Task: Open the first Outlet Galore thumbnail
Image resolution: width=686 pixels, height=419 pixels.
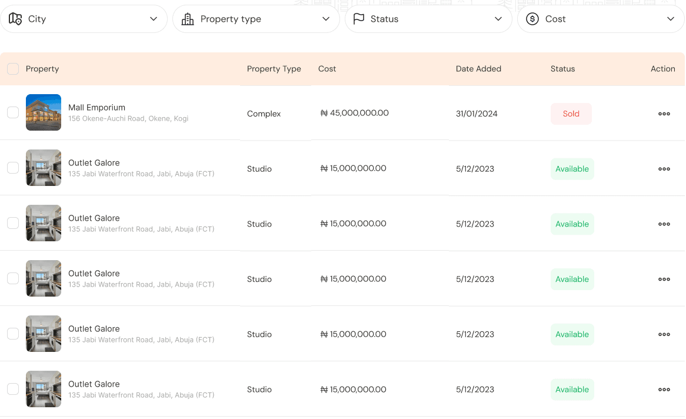Action: [x=44, y=168]
